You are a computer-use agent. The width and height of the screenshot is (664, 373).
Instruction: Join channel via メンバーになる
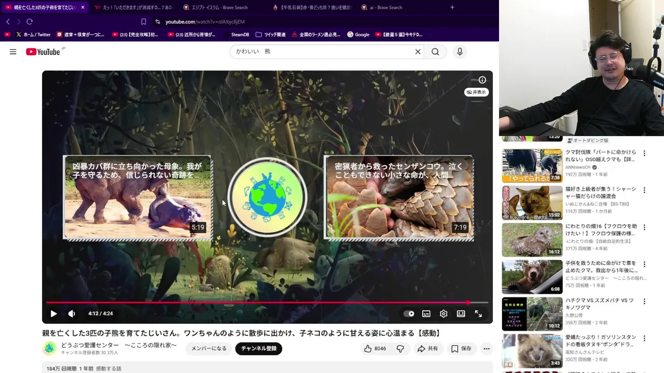point(209,349)
